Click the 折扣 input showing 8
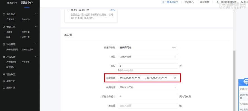 point(148,66)
